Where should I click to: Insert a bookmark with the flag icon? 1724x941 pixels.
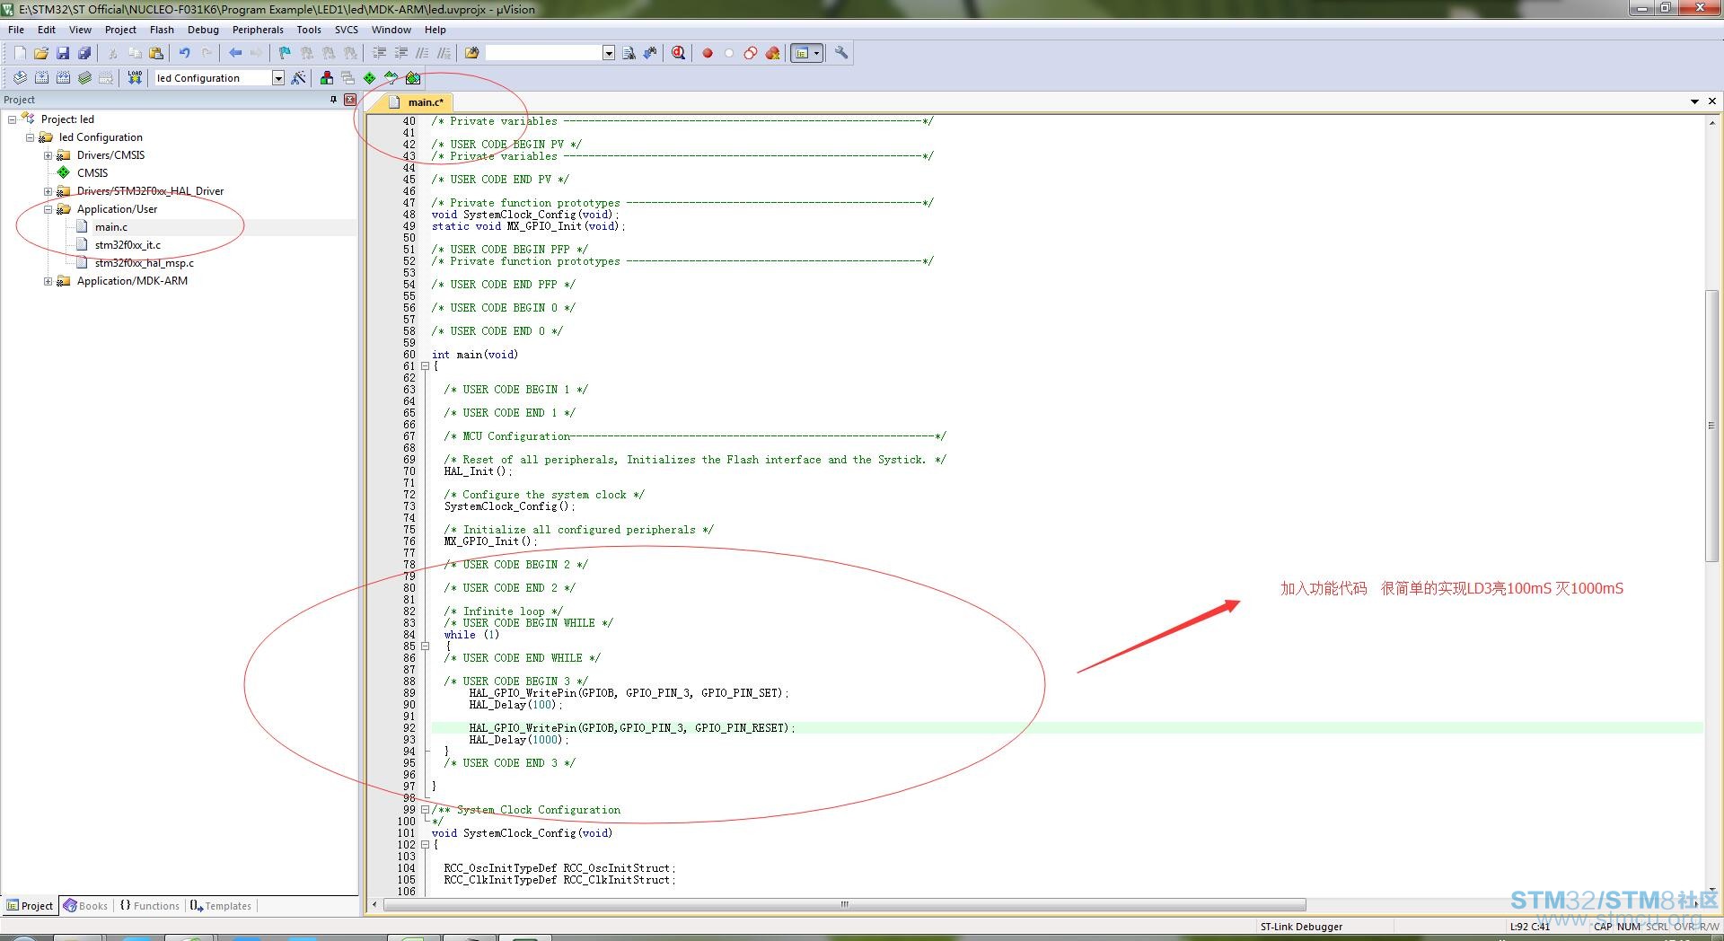[x=285, y=53]
